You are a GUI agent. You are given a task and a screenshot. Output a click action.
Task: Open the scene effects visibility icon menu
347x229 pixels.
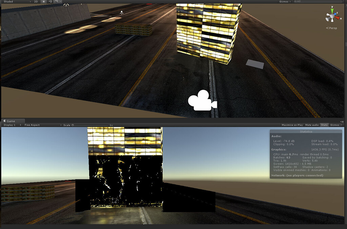pos(57,2)
